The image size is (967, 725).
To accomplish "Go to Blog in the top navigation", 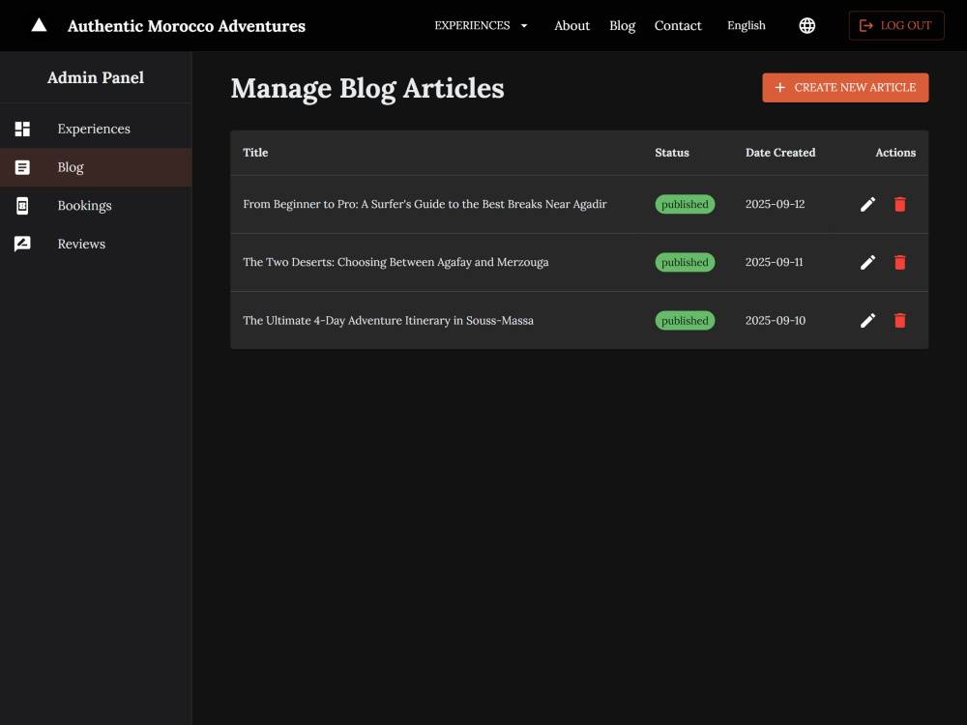I will click(x=622, y=25).
